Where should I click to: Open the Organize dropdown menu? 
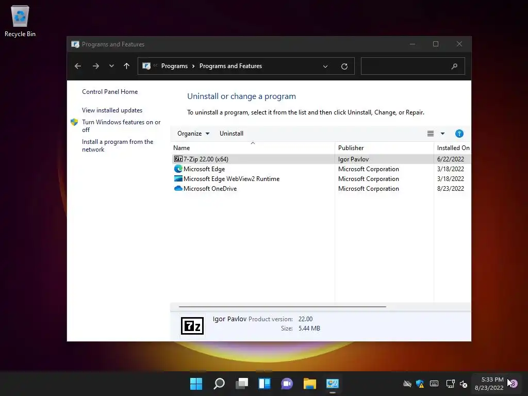pyautogui.click(x=193, y=134)
